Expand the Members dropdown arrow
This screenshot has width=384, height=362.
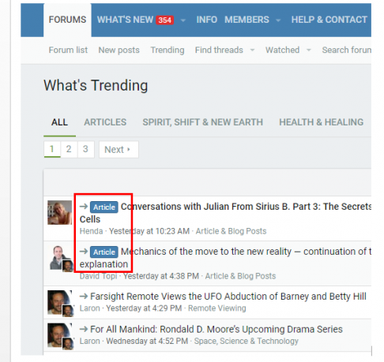(278, 21)
